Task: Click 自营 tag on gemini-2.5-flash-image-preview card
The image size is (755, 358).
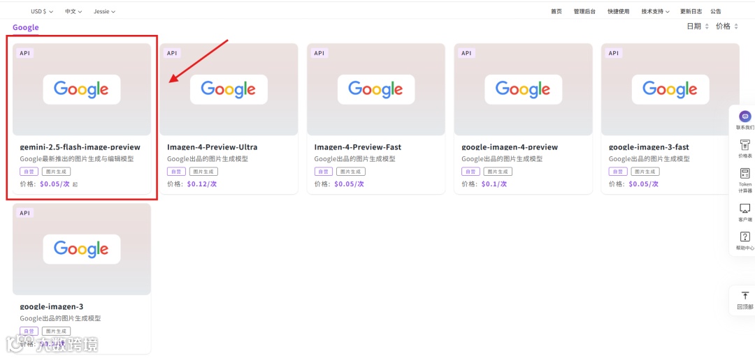Action: click(x=29, y=172)
